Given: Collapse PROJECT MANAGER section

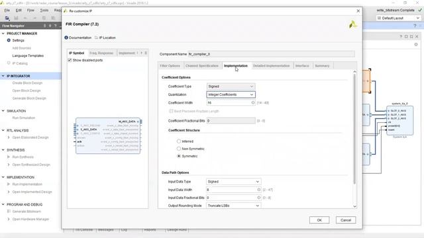Looking at the screenshot, I should click(x=3, y=34).
